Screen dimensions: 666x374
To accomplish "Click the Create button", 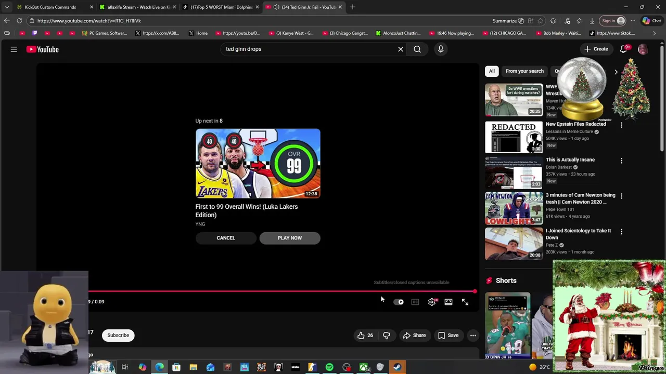I will coord(596,49).
